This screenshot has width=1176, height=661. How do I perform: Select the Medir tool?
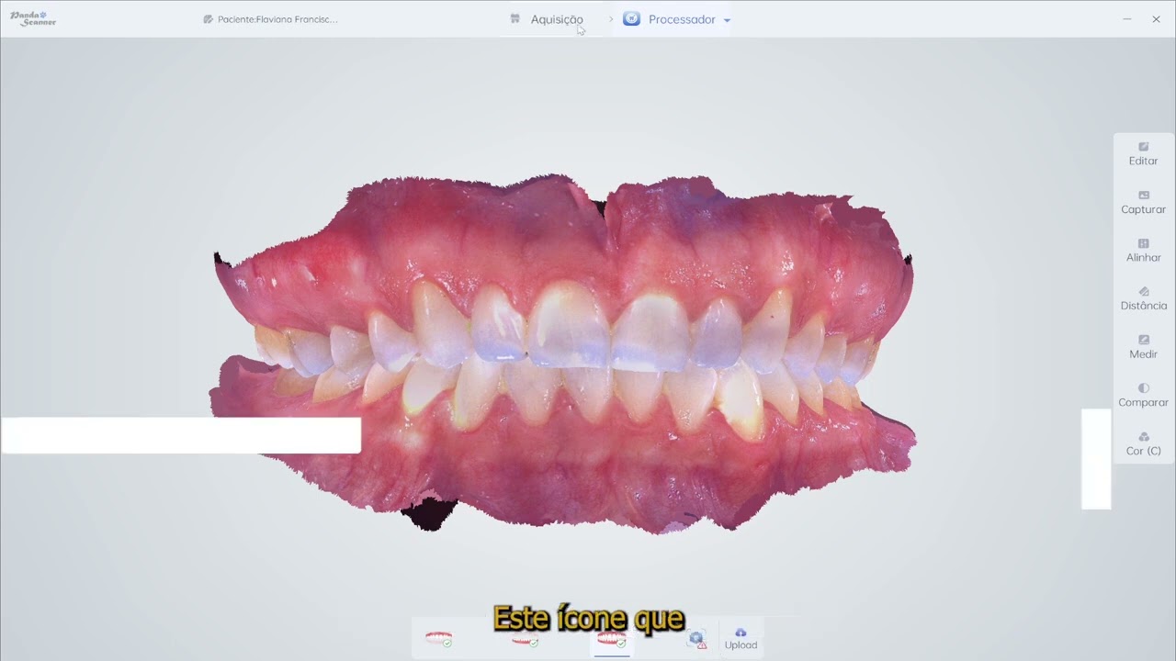(x=1143, y=347)
